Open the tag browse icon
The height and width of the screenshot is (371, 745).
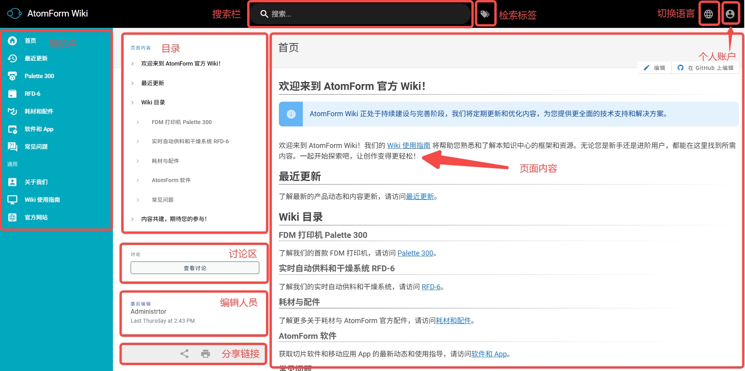coord(485,14)
